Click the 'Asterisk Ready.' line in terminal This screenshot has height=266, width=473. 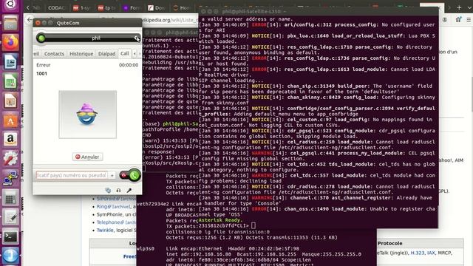pos(220,220)
